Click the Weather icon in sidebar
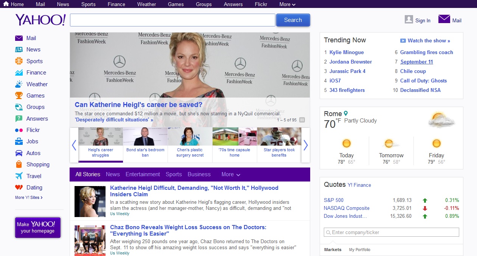The width and height of the screenshot is (477, 256). 19,84
